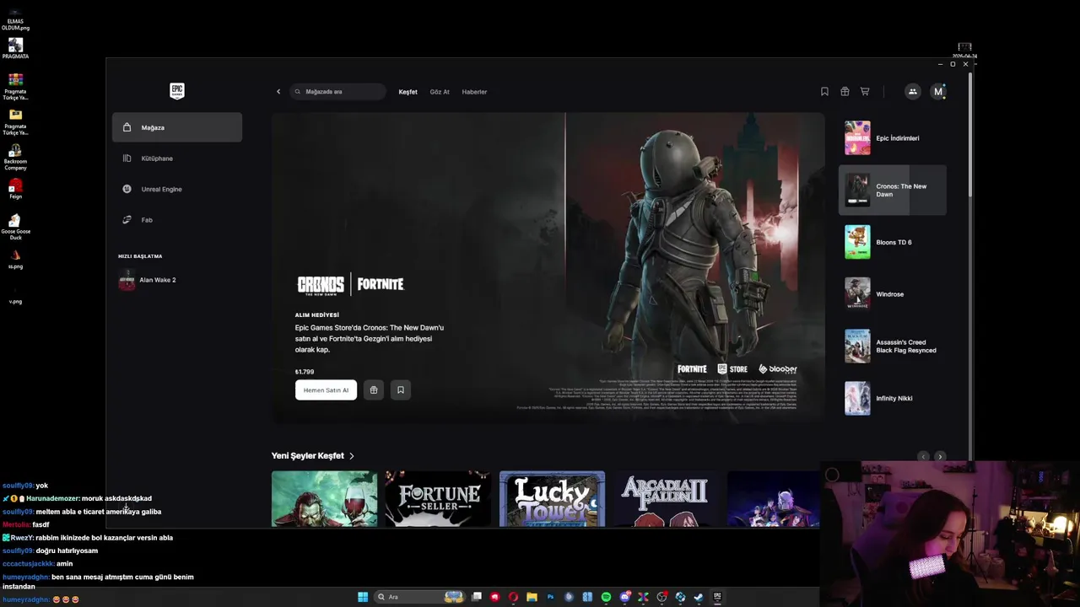Select Feign desktop shortcut

click(x=15, y=188)
